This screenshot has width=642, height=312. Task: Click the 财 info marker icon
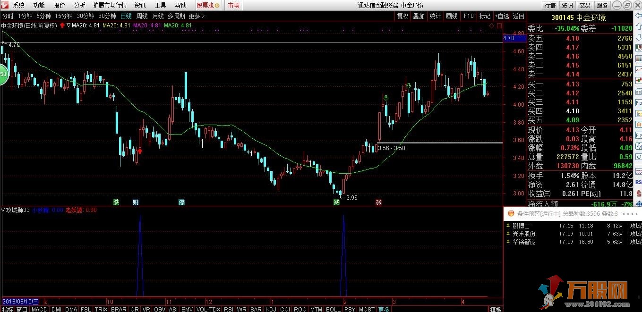coord(136,202)
